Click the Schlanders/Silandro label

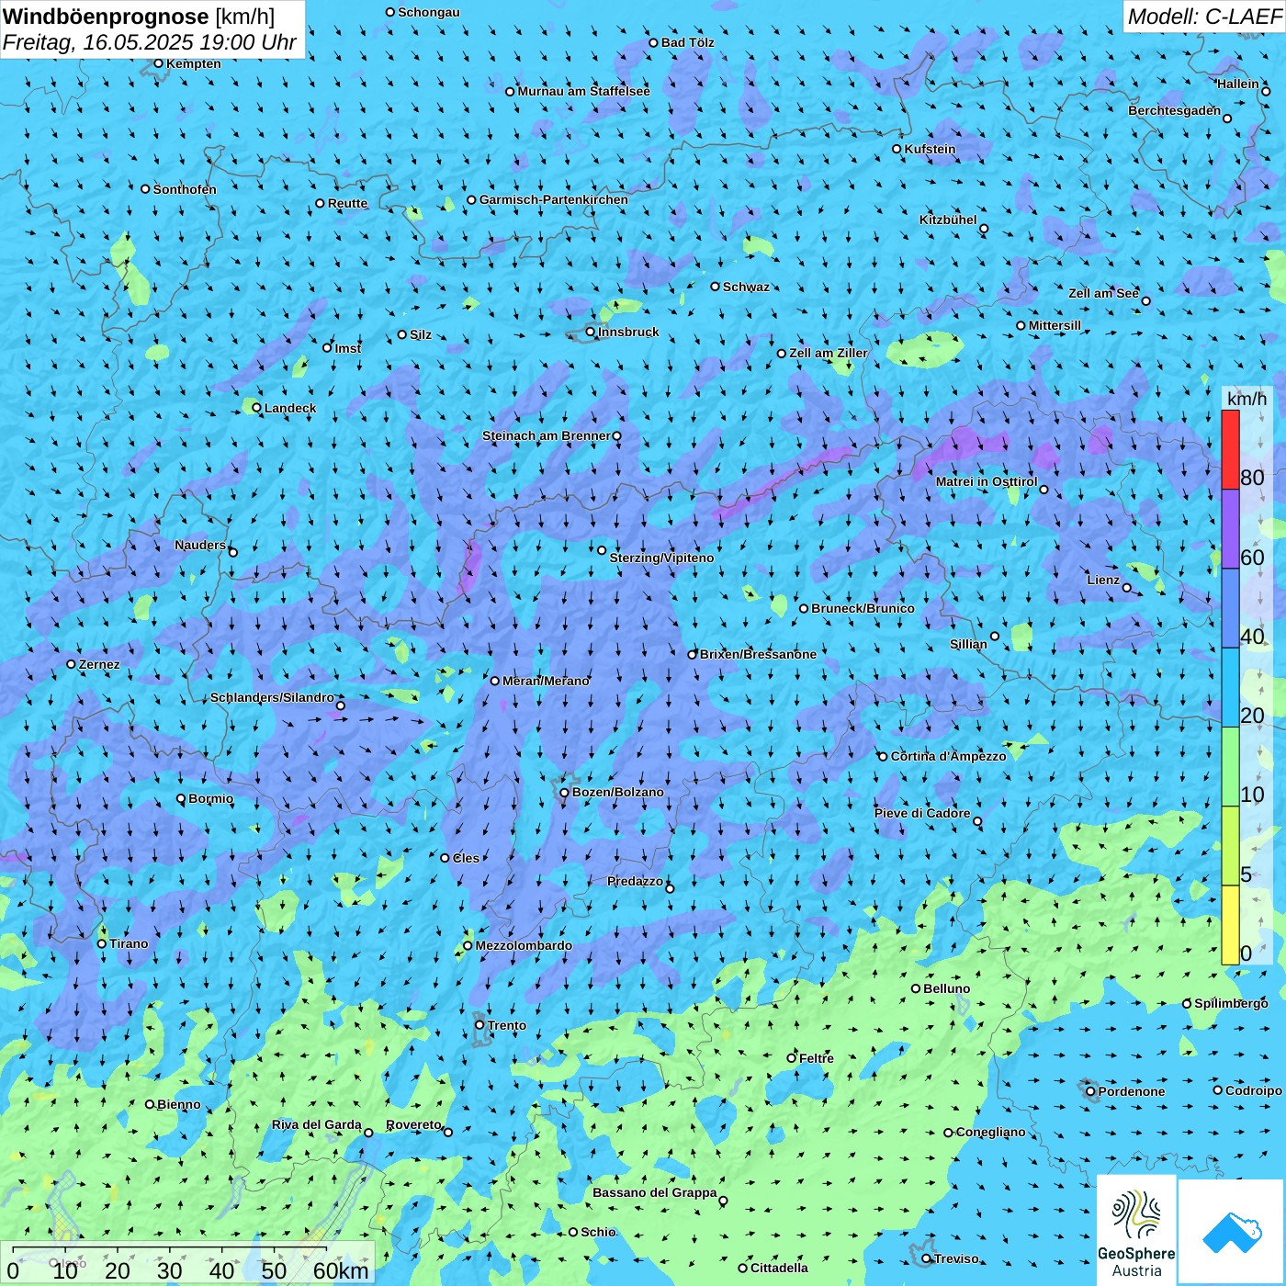[272, 697]
